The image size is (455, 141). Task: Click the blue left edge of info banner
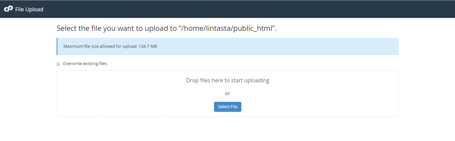pos(57,46)
